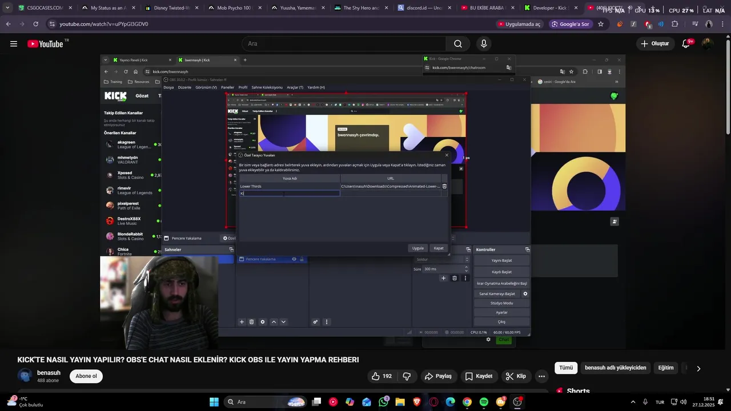Open the Chrome three-dot menu
The height and width of the screenshot is (411, 731).
click(x=722, y=24)
